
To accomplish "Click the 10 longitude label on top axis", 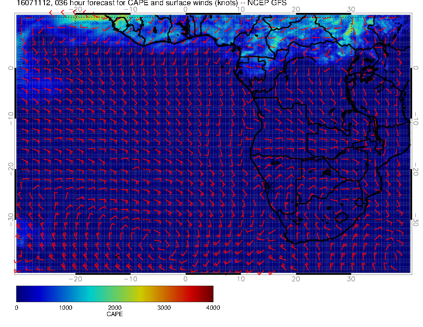I will pyautogui.click(x=241, y=9).
